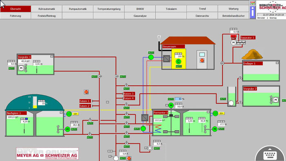The width and height of the screenshot is (286, 161).
Task: Click the solid manure pile icon
Action: [252, 54]
